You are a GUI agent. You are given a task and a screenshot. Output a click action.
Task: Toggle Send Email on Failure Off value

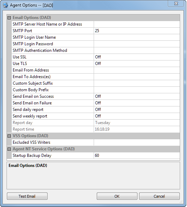[137, 103]
